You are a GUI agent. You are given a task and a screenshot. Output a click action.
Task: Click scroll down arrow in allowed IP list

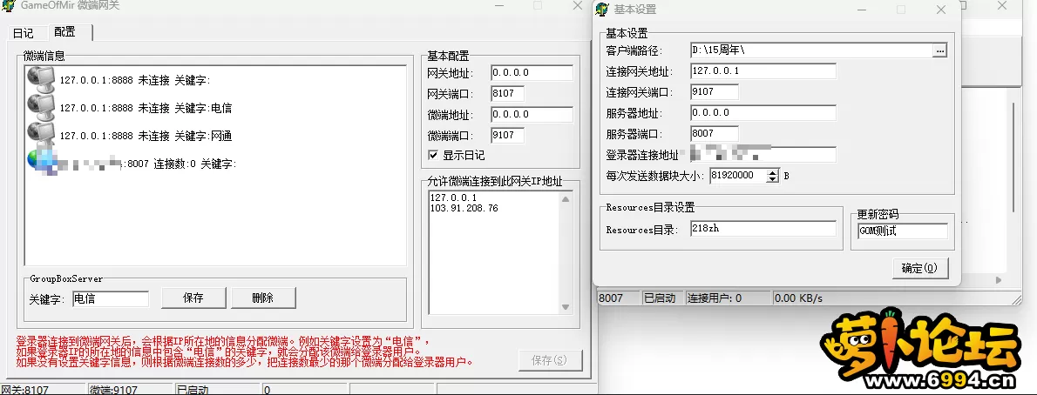pos(565,306)
